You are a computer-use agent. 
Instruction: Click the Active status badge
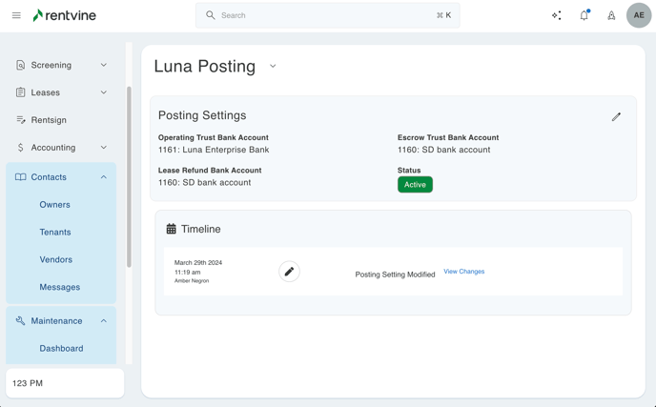click(x=415, y=185)
